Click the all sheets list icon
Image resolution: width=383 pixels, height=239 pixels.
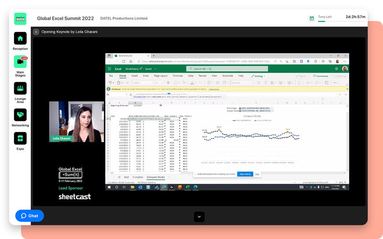pyautogui.click(x=119, y=177)
